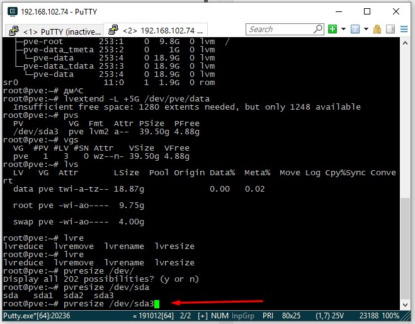Open the hamburger settings menu

(404, 29)
